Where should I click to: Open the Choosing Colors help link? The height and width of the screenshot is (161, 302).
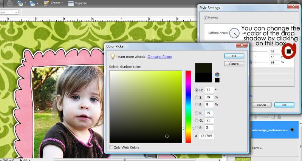coord(160,57)
